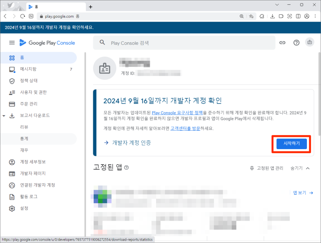This screenshot has height=243, width=321.
Task: Click the linked accounts icon
Action: pyautogui.click(x=12, y=185)
